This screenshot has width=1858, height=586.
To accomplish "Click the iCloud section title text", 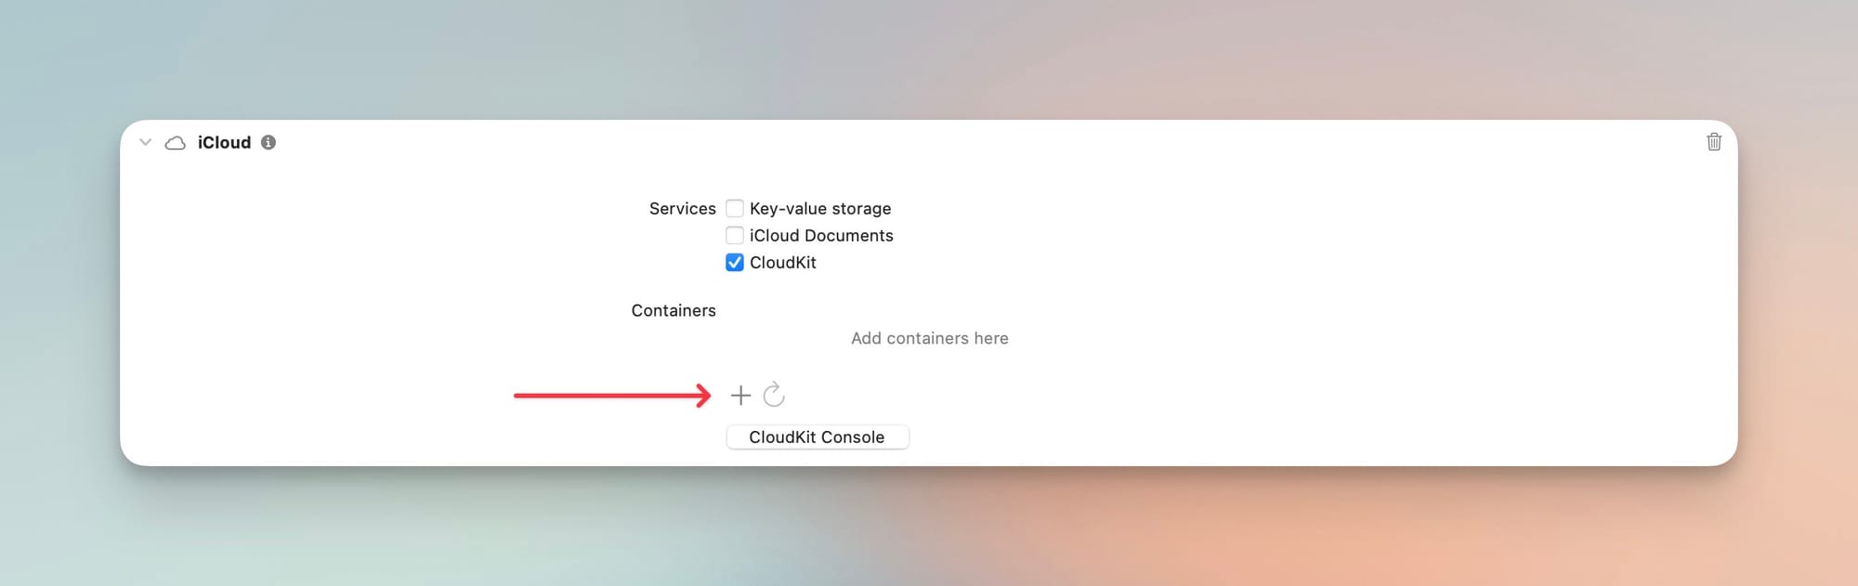I will point(224,142).
